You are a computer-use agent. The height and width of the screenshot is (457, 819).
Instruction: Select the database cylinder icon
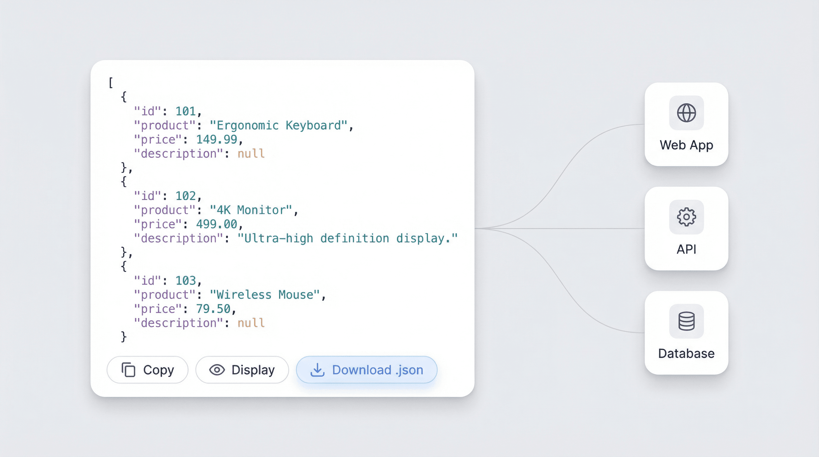pos(686,320)
